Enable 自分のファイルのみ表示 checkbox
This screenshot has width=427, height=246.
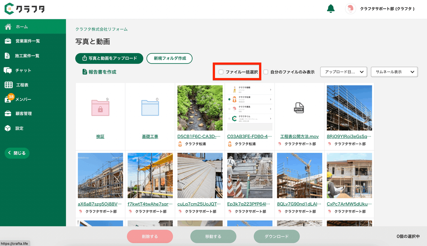266,72
